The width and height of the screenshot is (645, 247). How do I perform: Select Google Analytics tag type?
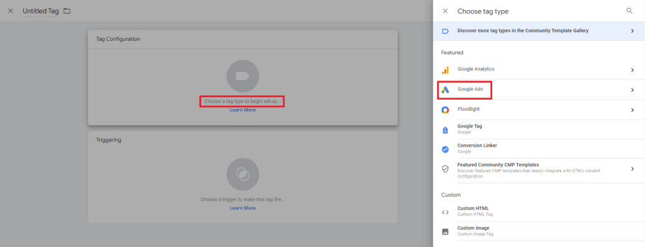539,69
